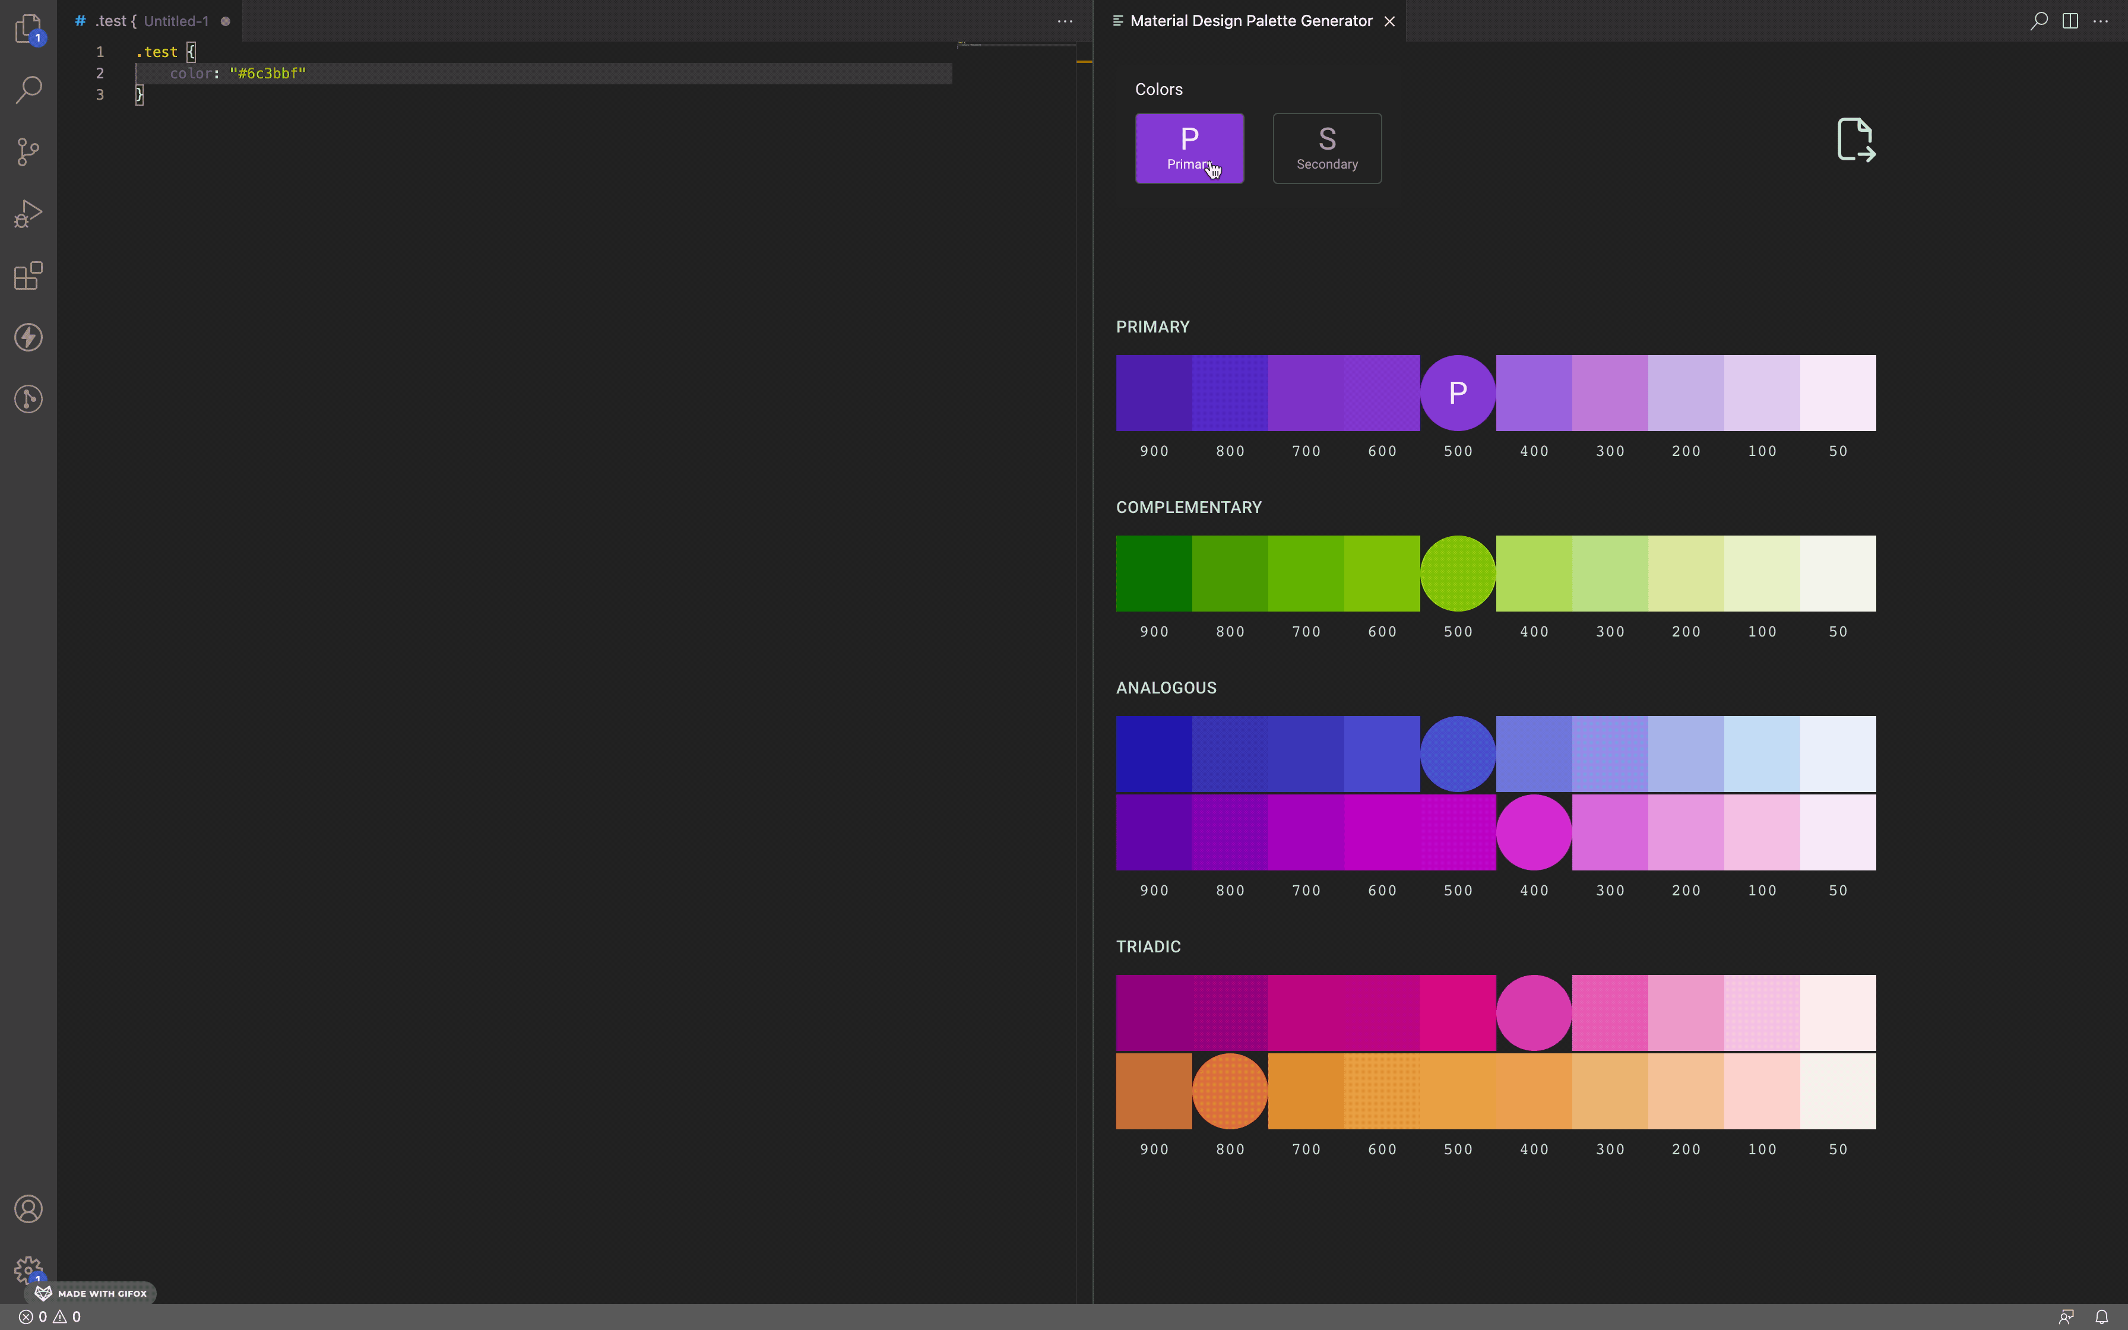Screen dimensions: 2128x1330
Task: Toggle split editor layout icon
Action: 2070,21
